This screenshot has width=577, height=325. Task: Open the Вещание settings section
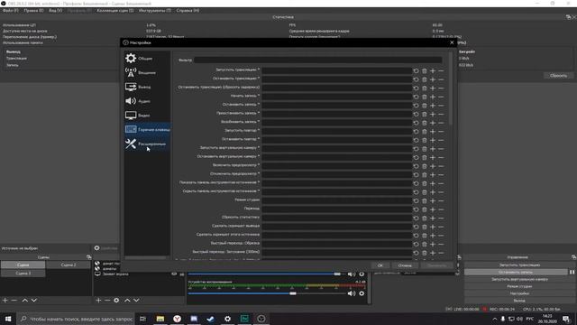click(147, 72)
